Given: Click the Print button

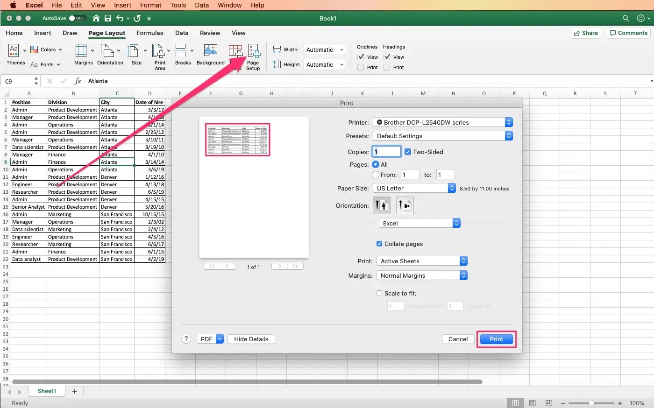Looking at the screenshot, I should pos(496,339).
